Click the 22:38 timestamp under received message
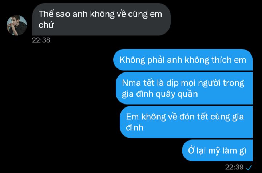The height and width of the screenshot is (173, 262). [41, 40]
